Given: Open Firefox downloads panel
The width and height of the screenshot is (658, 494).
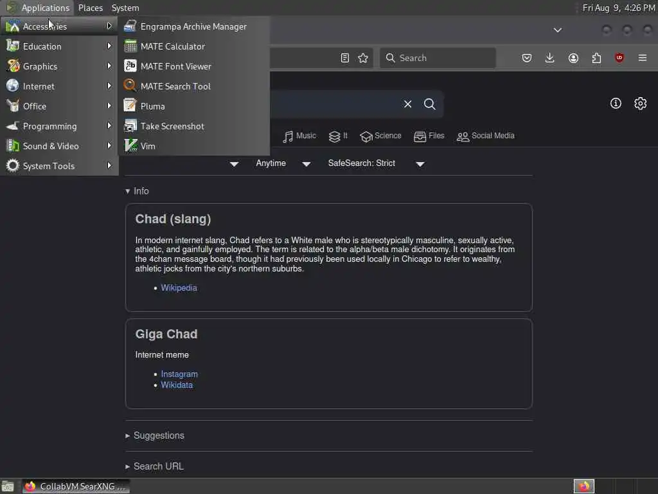Looking at the screenshot, I should tap(550, 58).
